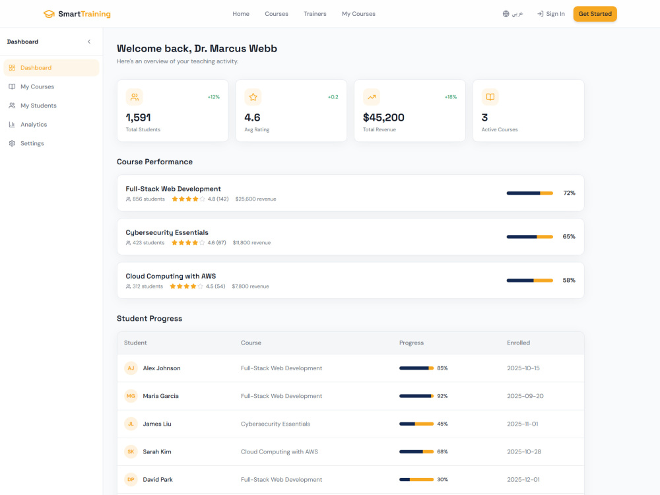Click David Park's 30% progress bar
The width and height of the screenshot is (660, 495).
416,479
